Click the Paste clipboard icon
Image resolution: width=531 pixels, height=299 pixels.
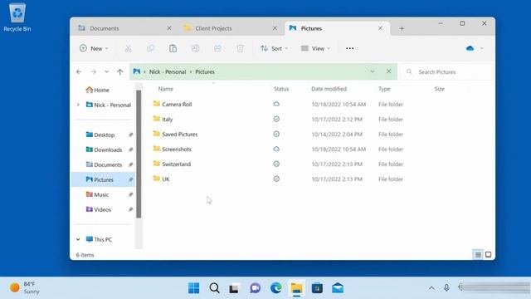point(173,48)
